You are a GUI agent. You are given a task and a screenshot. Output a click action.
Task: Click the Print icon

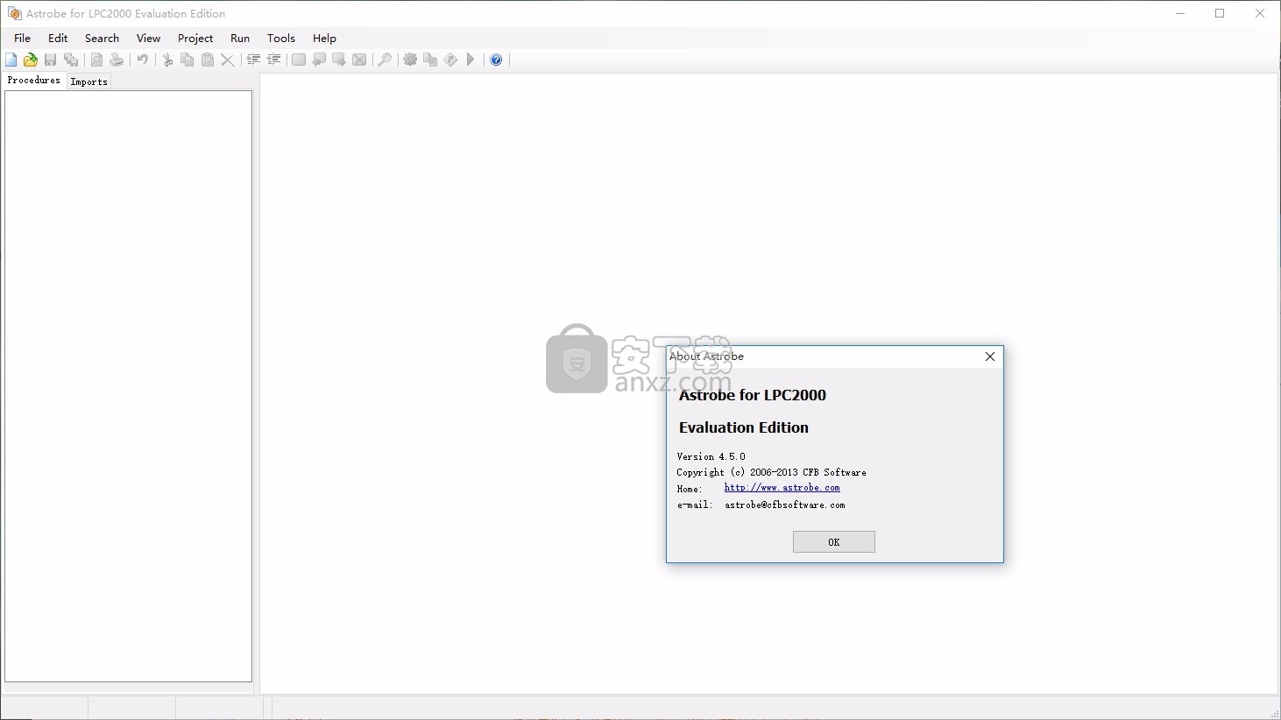[117, 60]
